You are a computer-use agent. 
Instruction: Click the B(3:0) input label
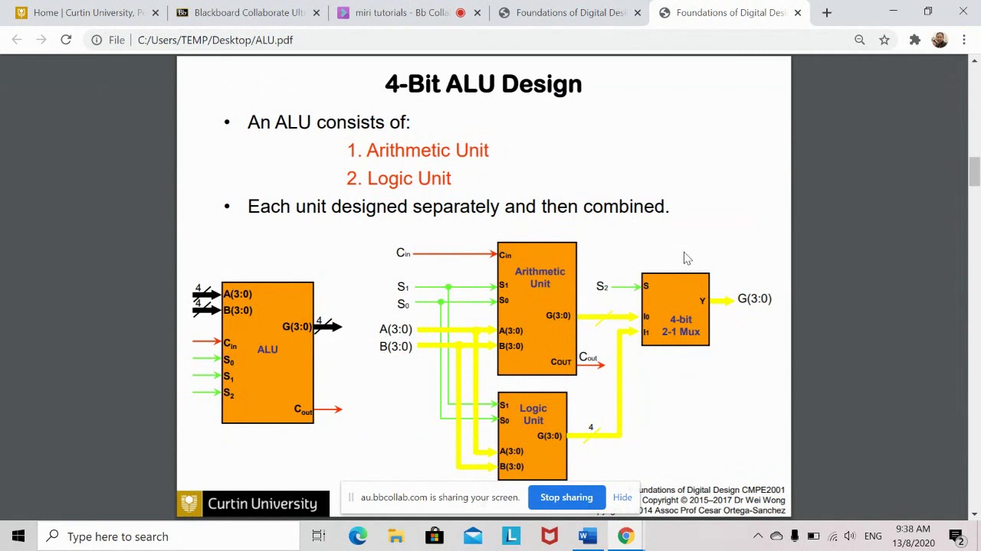point(395,347)
